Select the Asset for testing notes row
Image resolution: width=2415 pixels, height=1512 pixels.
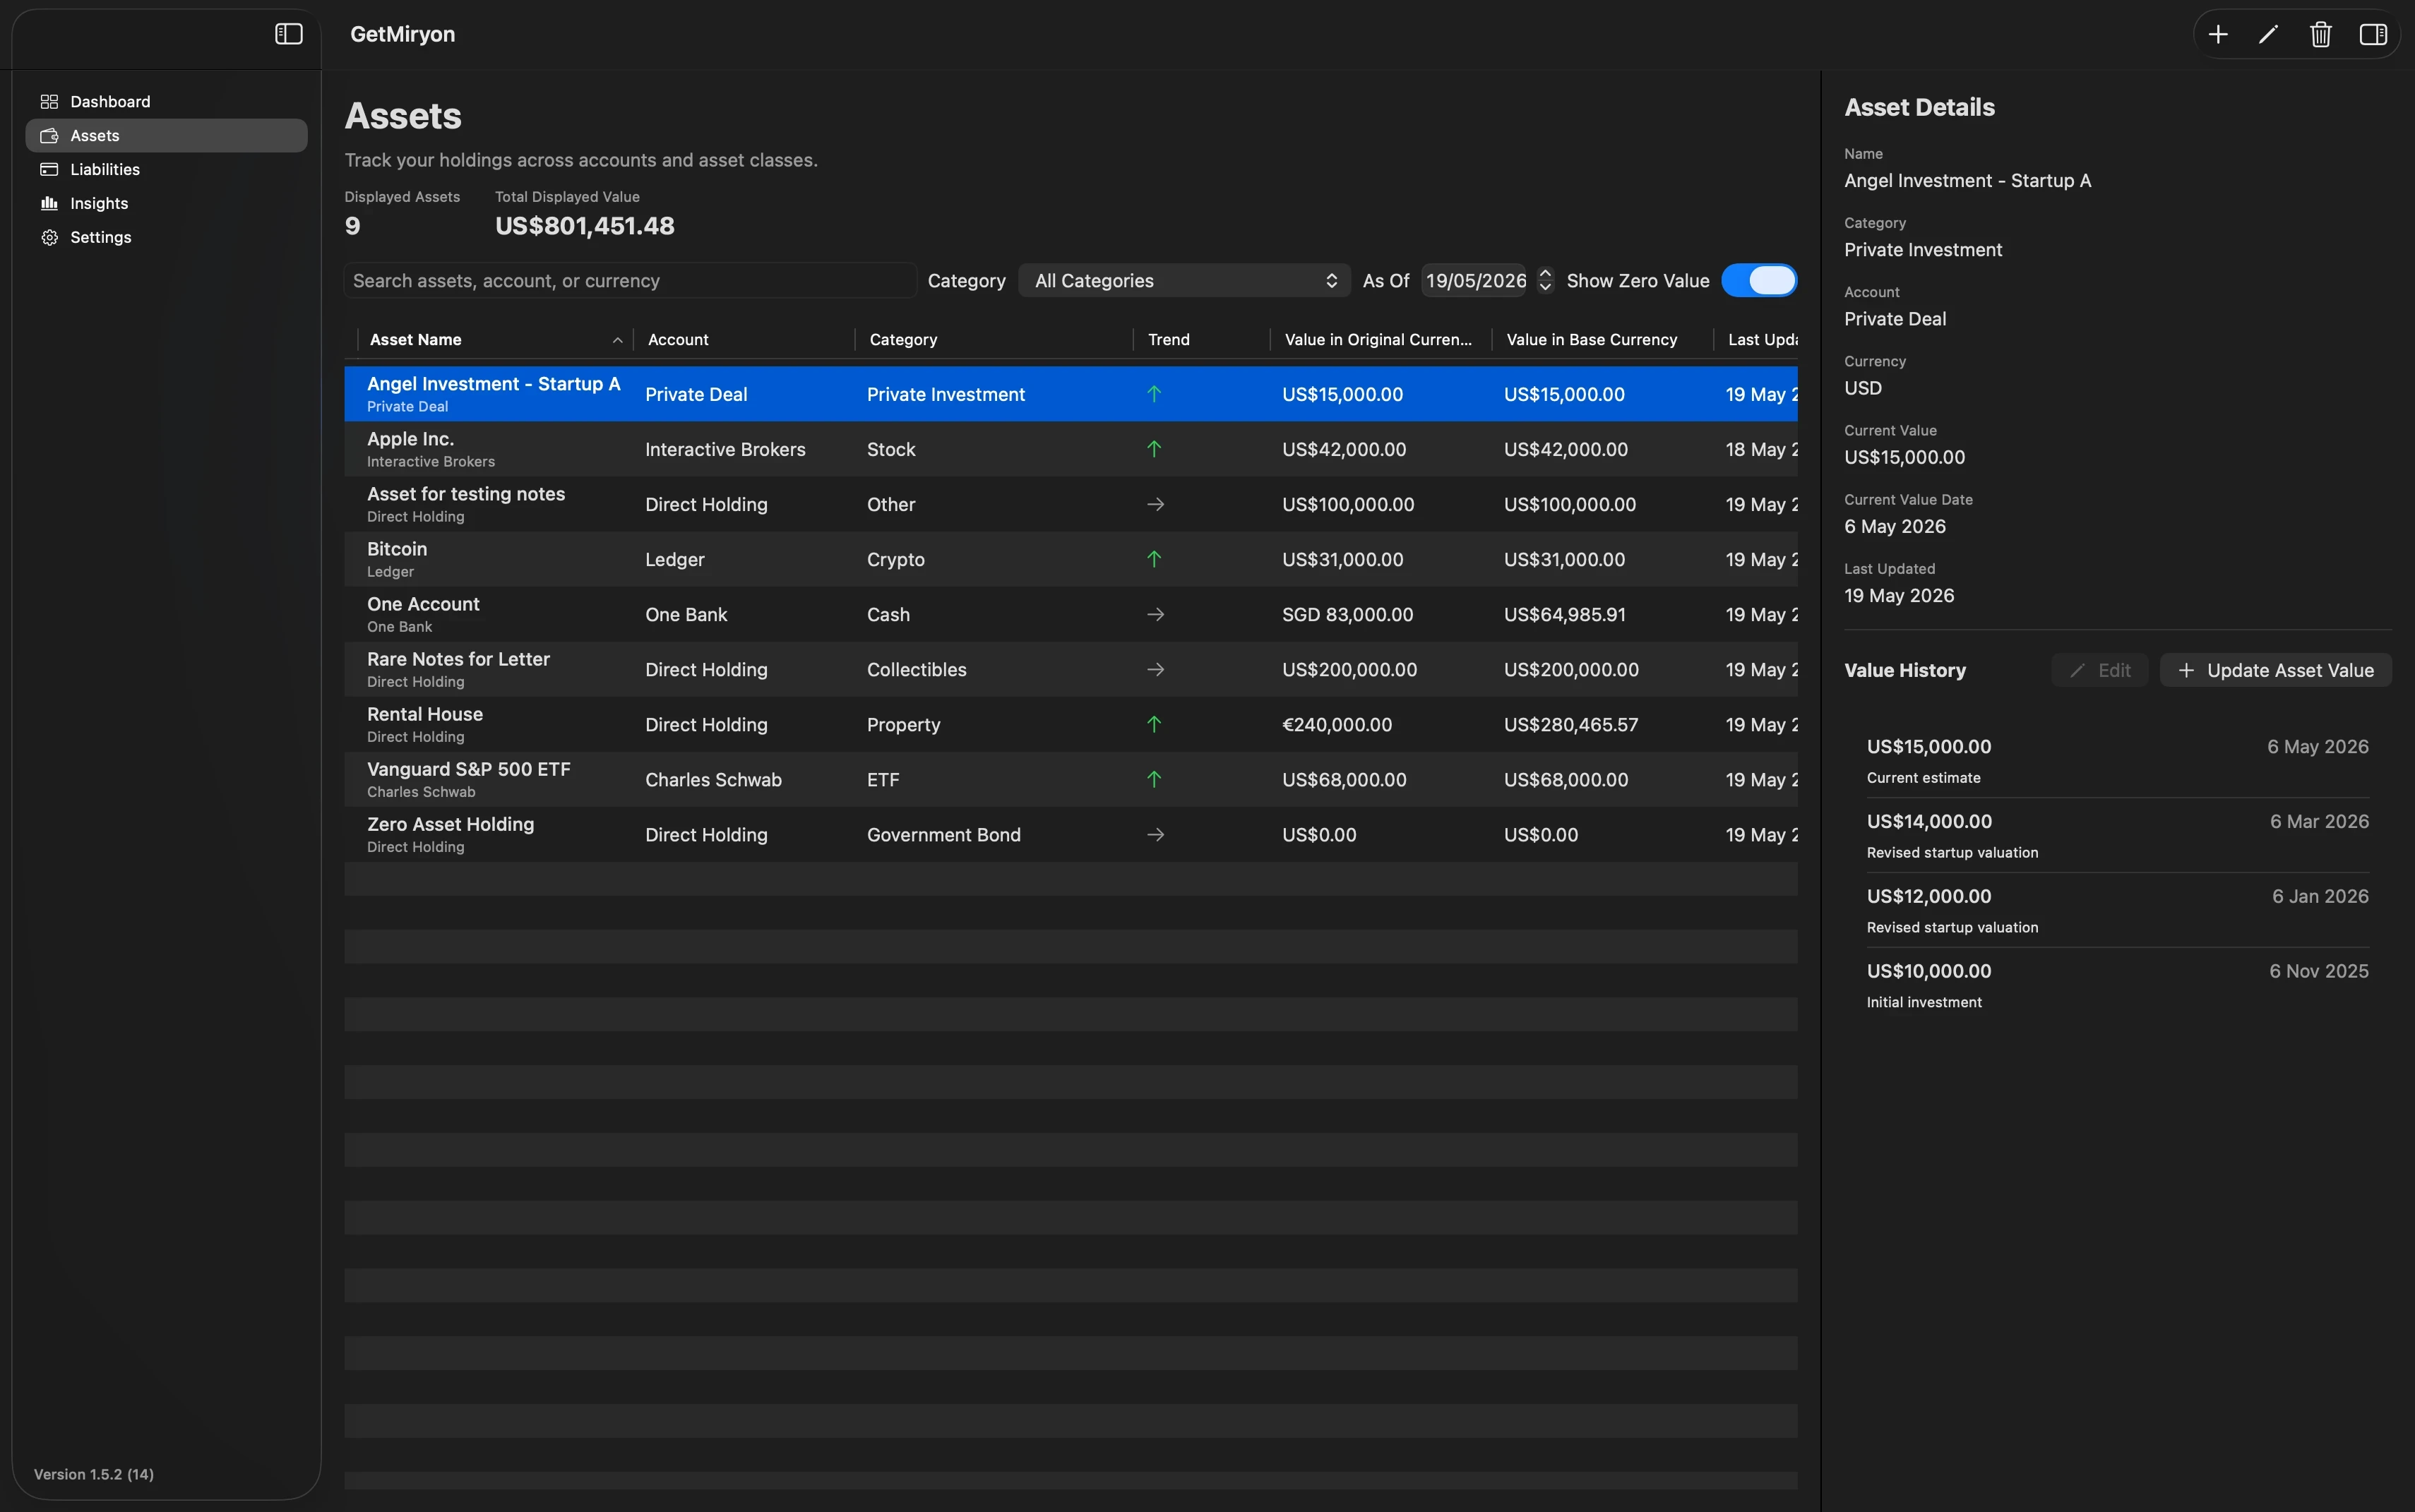click(x=1071, y=504)
